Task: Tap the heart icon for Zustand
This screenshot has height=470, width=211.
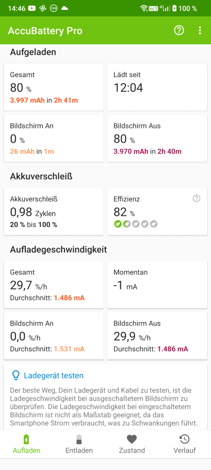Action: tap(131, 440)
